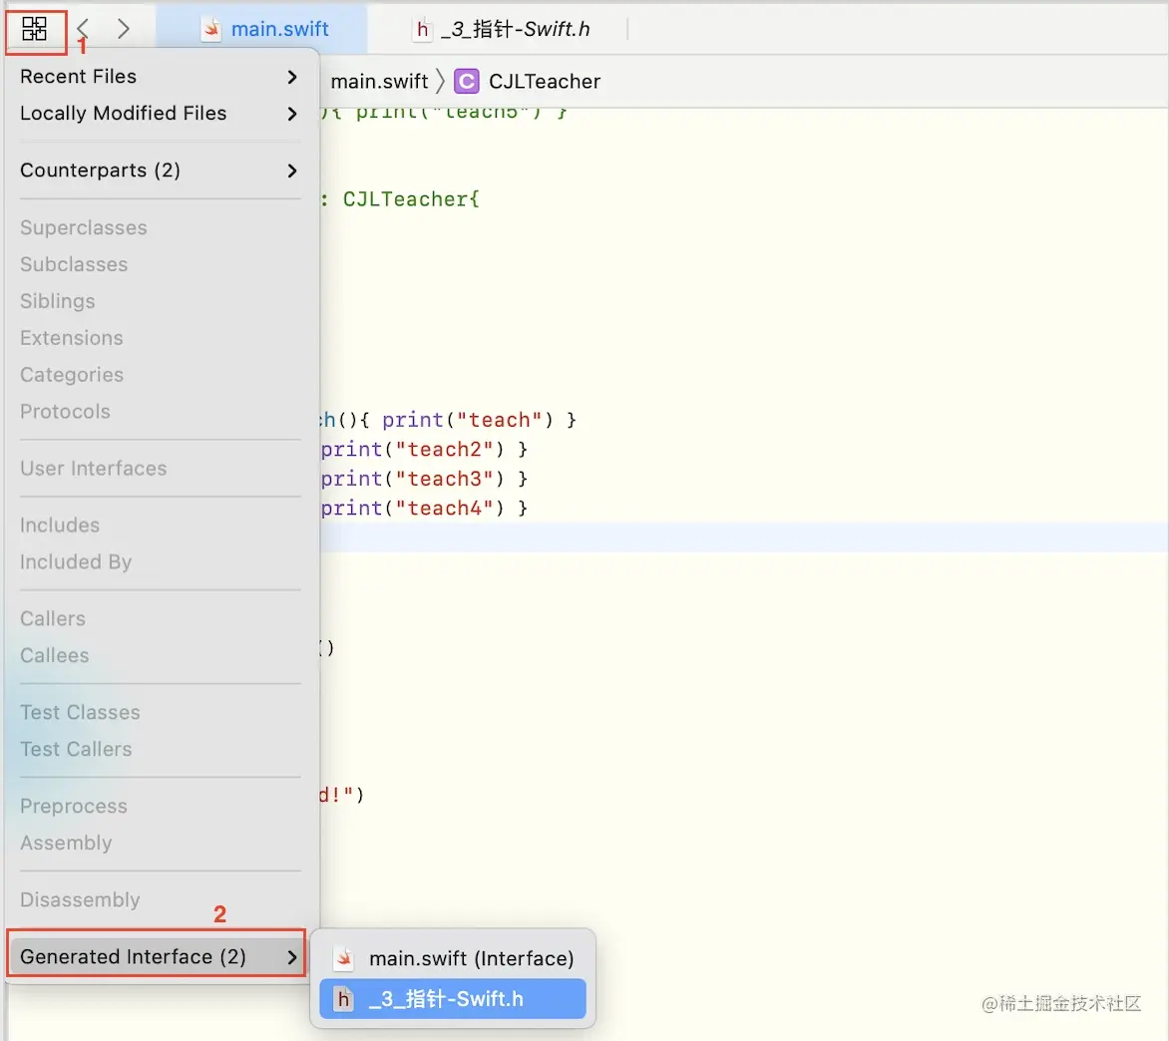Click CJLTeacher in the jump bar
This screenshot has height=1041, width=1169.
coord(545,81)
